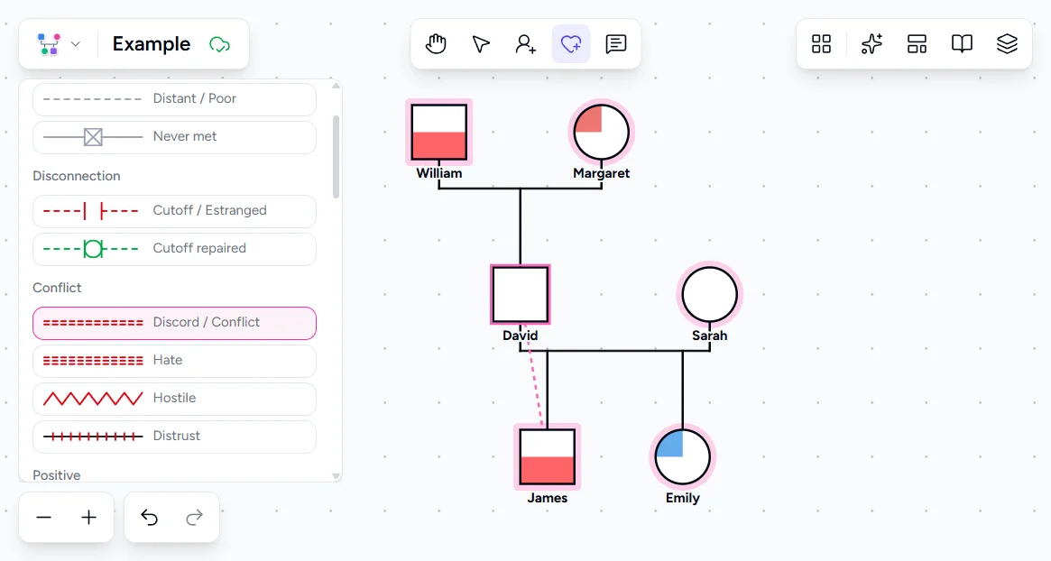This screenshot has height=561, width=1051.
Task: Open the AI sparkle assistant
Action: pyautogui.click(x=871, y=44)
